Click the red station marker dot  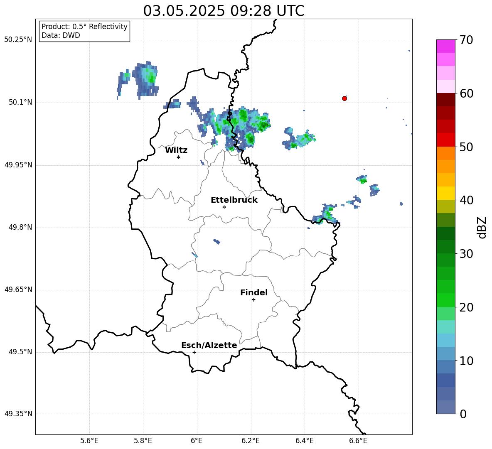click(x=344, y=98)
